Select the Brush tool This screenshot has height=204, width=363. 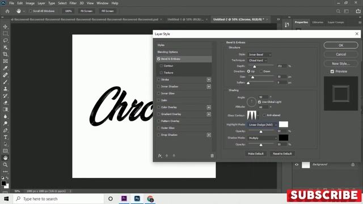tap(5, 82)
